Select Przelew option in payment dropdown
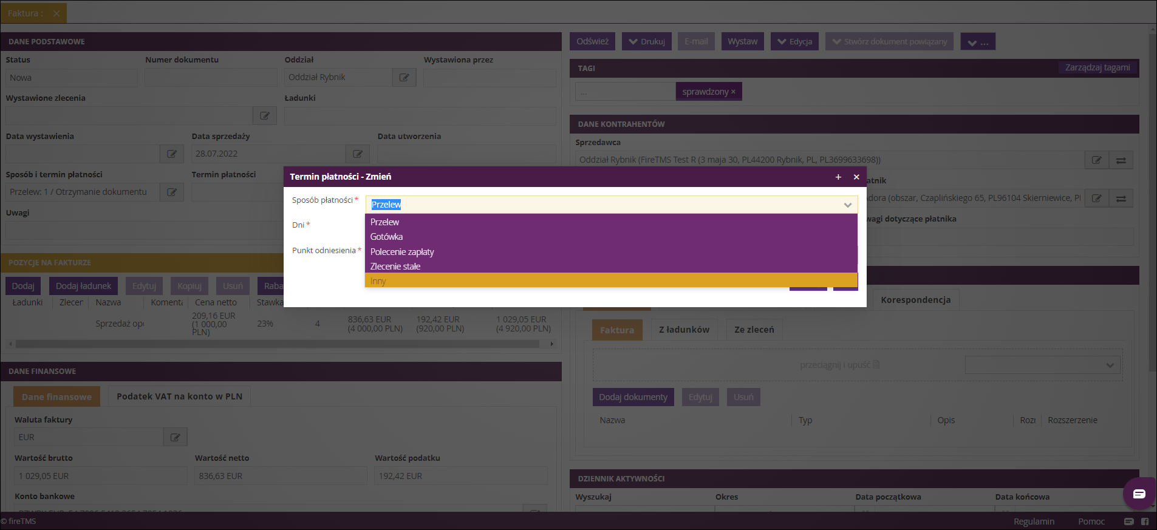 611,222
